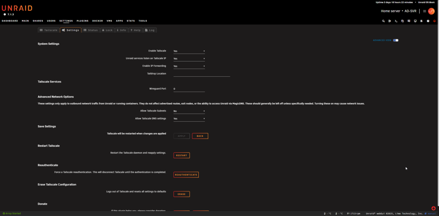Screen dimensions: 439x216
Task: Open the terminal icon in the top toolbar
Action: coord(396,21)
